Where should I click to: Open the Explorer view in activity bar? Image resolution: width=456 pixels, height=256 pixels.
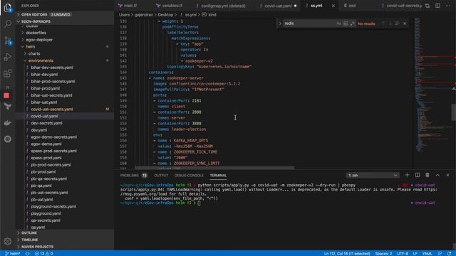pos(8,8)
